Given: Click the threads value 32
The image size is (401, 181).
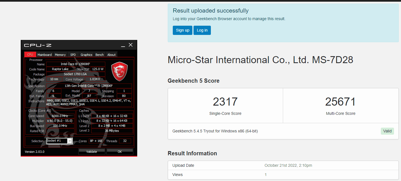Looking at the screenshot, I should (x=125, y=141).
